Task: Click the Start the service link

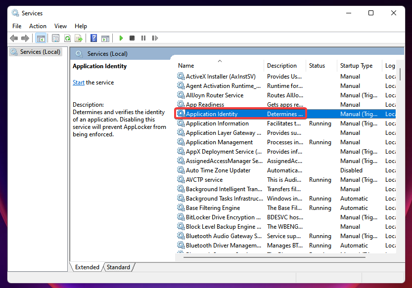Action: 78,82
